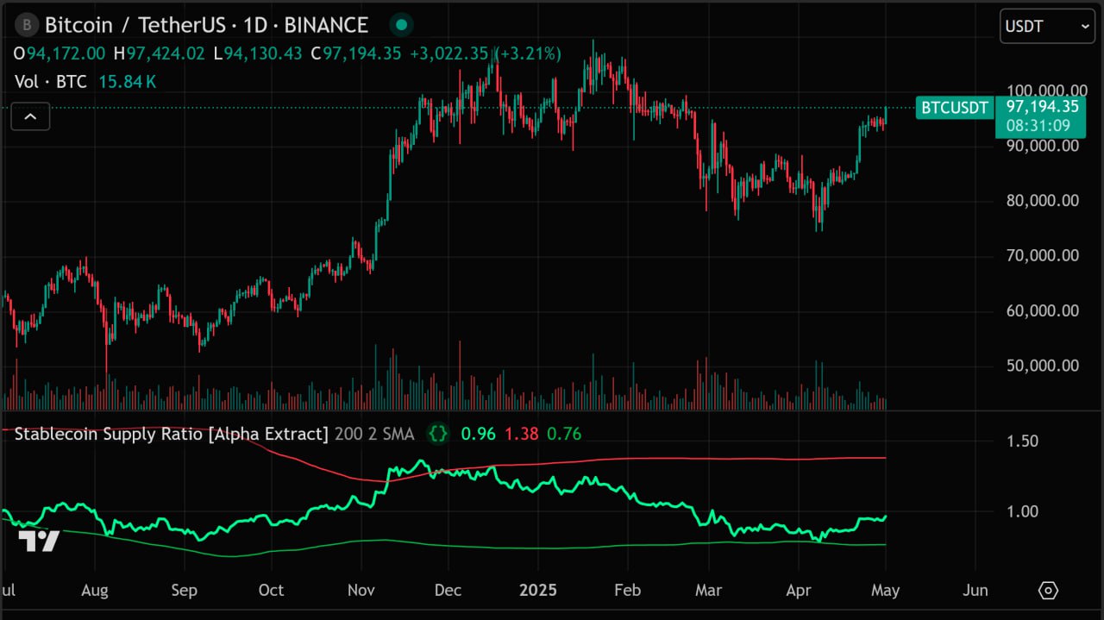Click the indicator value 0.96

click(479, 434)
